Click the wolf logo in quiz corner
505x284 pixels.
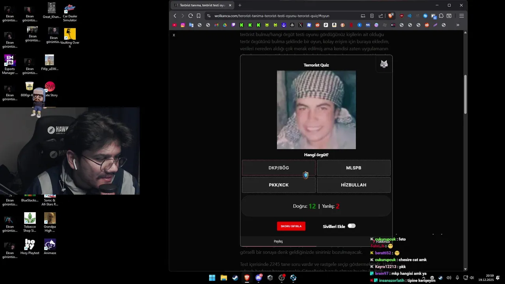coord(384,64)
